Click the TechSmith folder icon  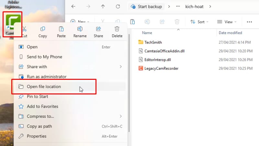tap(141, 42)
